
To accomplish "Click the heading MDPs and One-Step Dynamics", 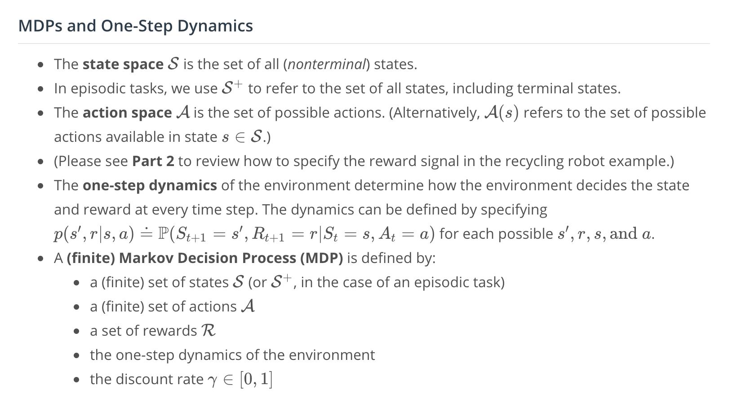I will tap(135, 26).
